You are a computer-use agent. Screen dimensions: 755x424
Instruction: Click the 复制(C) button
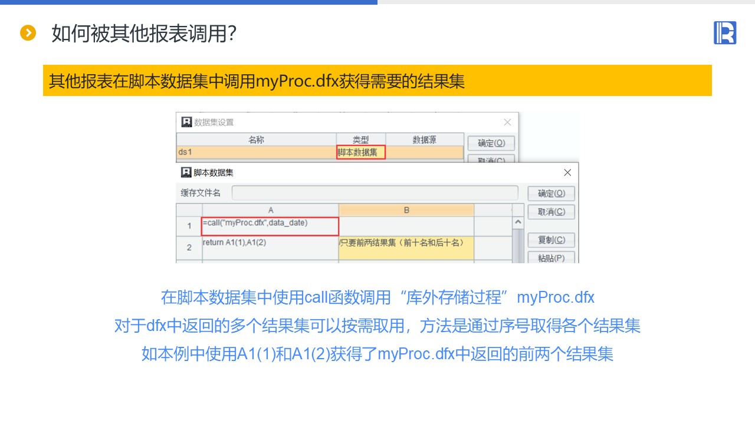pos(551,240)
